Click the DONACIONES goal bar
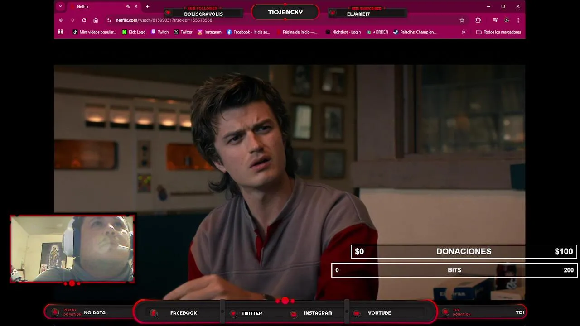 [x=464, y=251]
